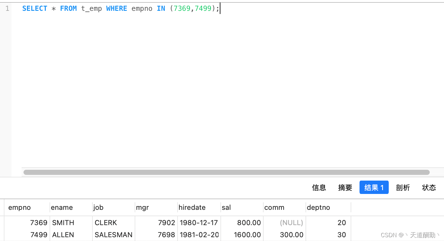444x241 pixels.
Task: Click the mgr column header
Action: click(142, 207)
